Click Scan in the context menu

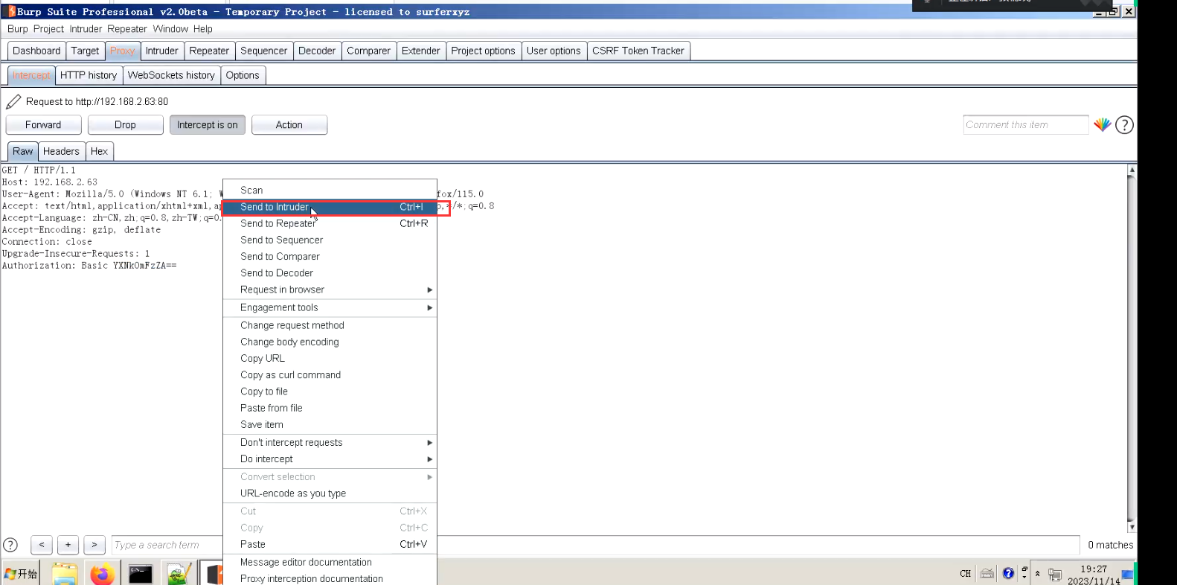pos(330,191)
